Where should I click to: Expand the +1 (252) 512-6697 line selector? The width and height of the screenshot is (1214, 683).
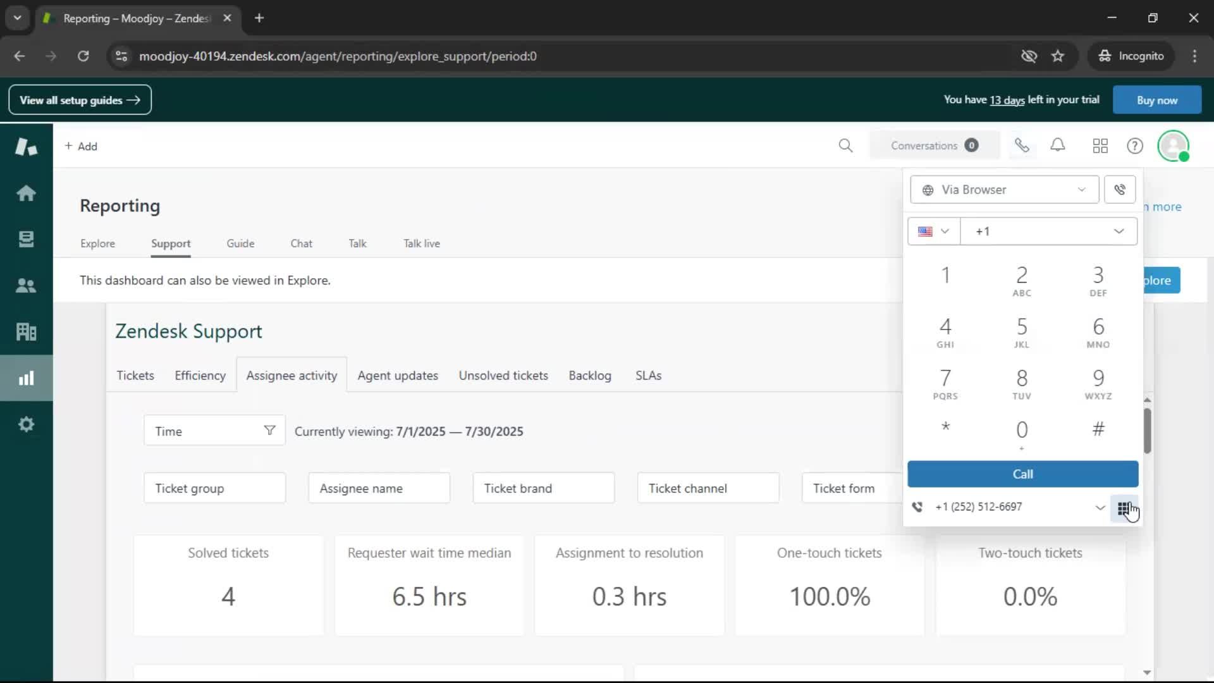click(x=1100, y=507)
